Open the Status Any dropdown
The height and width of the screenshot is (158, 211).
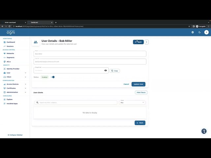click(x=132, y=102)
